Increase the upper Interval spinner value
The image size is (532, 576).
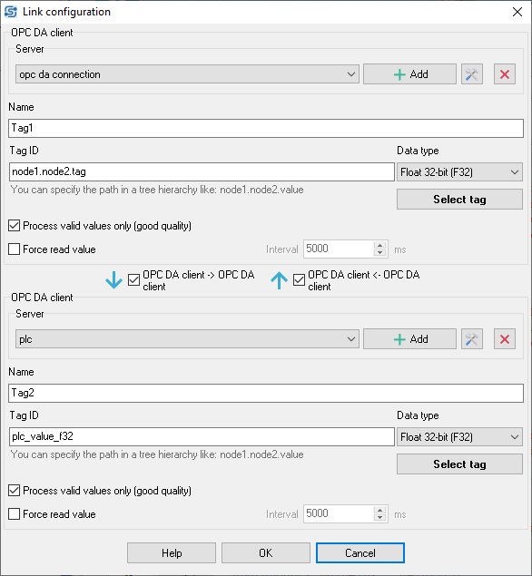(379, 245)
